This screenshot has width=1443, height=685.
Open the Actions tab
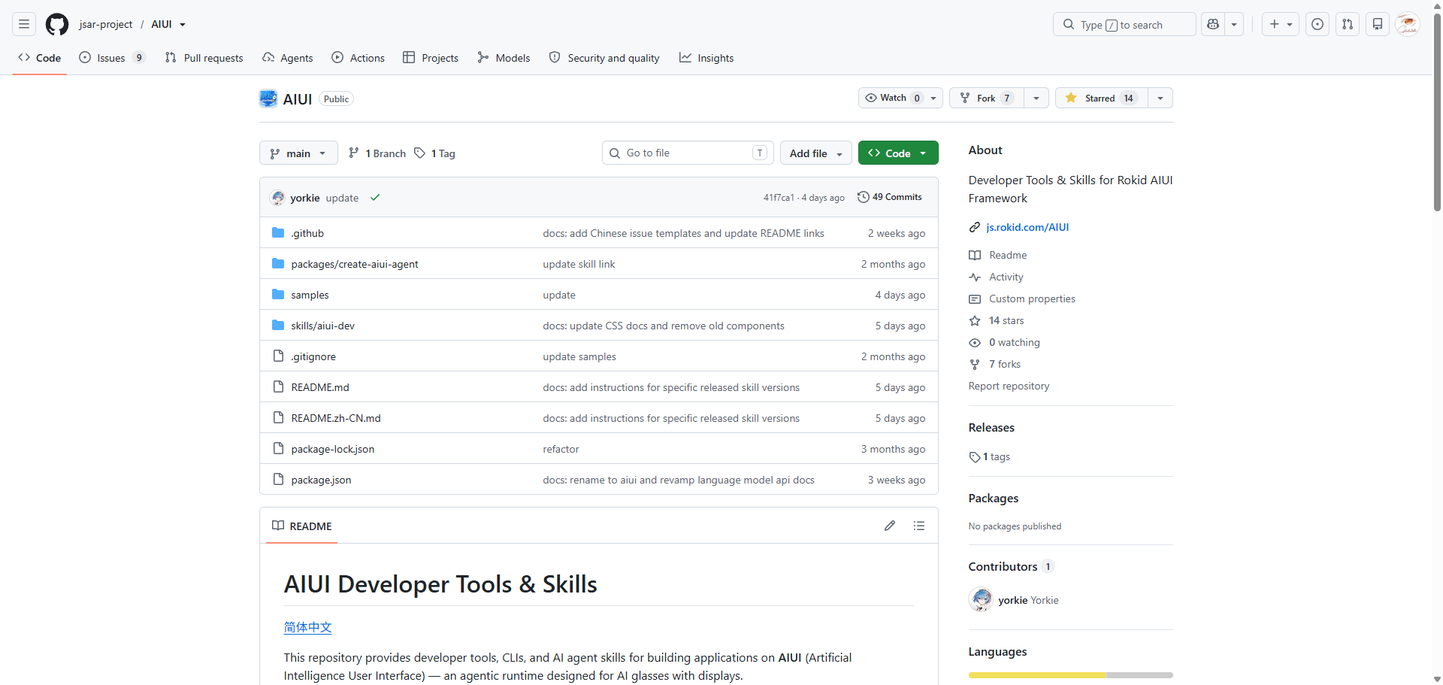pyautogui.click(x=358, y=58)
